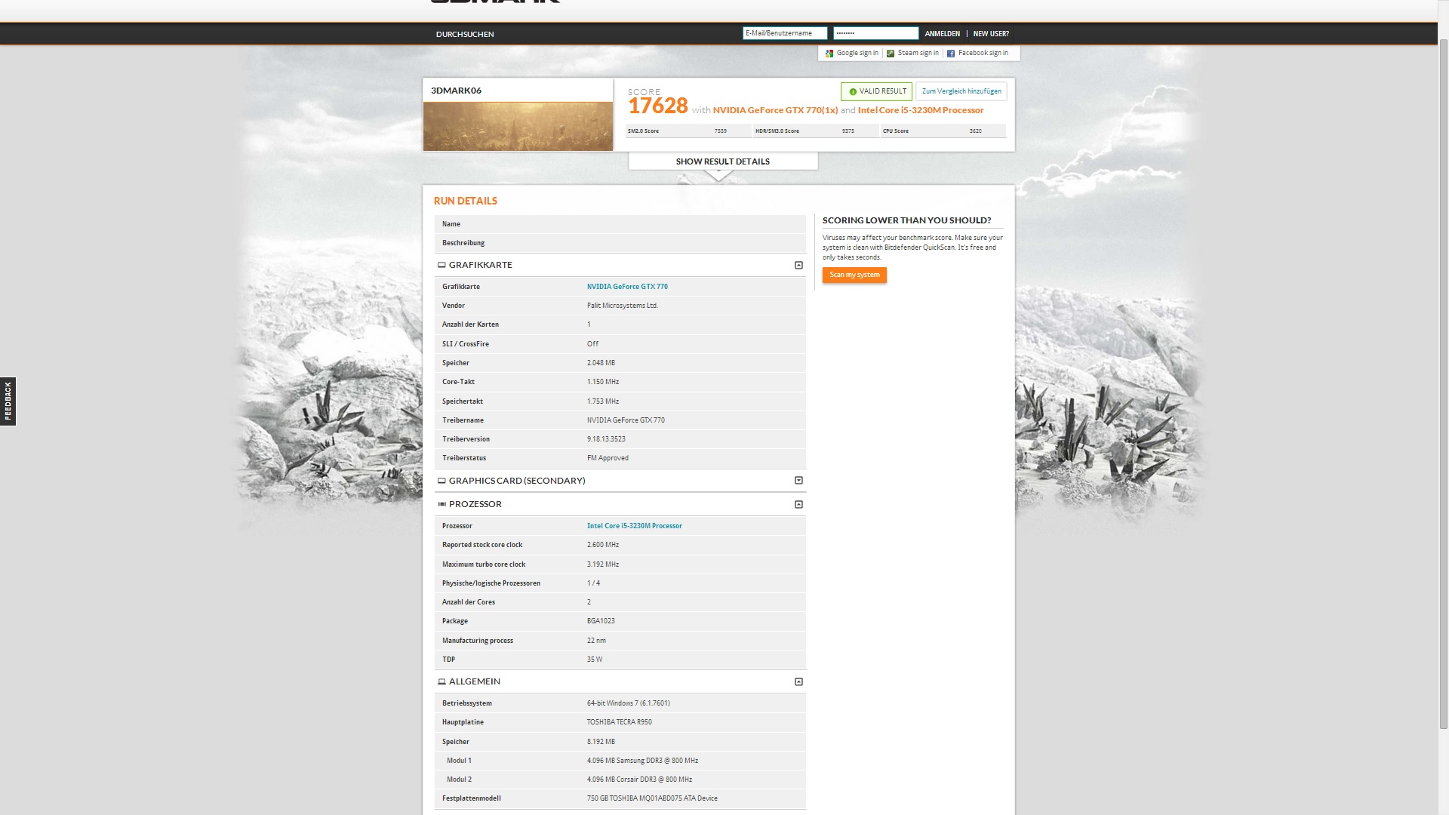Expand the Graphics Card (Secondary) section
The height and width of the screenshot is (815, 1449).
pos(798,481)
